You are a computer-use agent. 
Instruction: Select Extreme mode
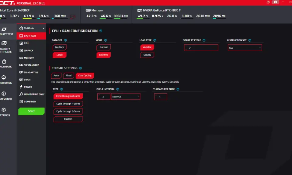[x=103, y=55]
